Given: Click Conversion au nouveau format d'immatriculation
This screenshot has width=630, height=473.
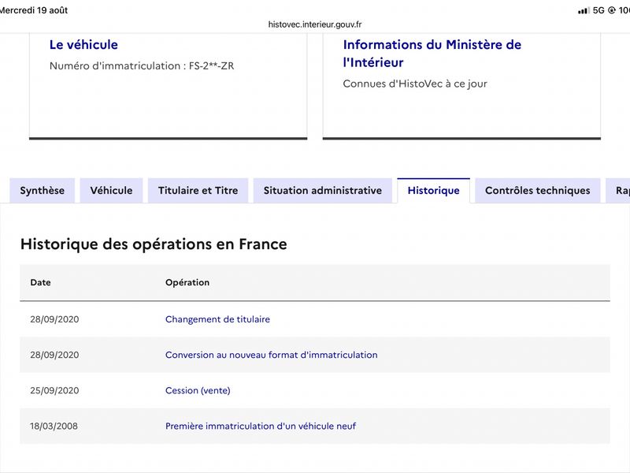Looking at the screenshot, I should click(x=271, y=355).
